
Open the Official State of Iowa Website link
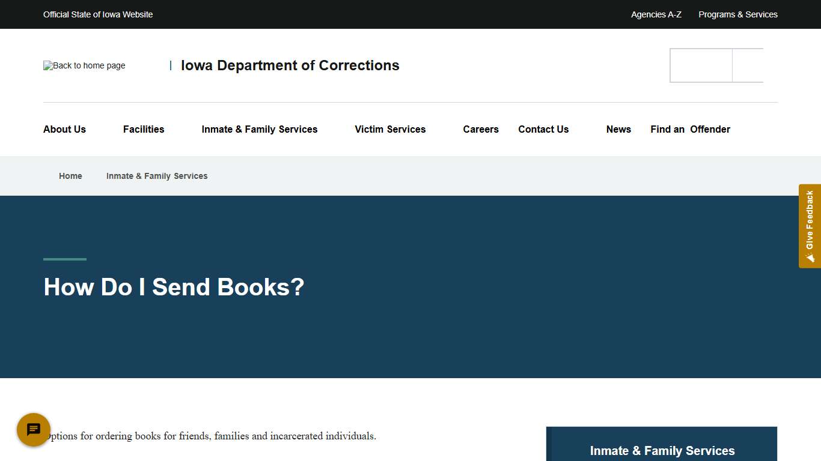point(98,14)
